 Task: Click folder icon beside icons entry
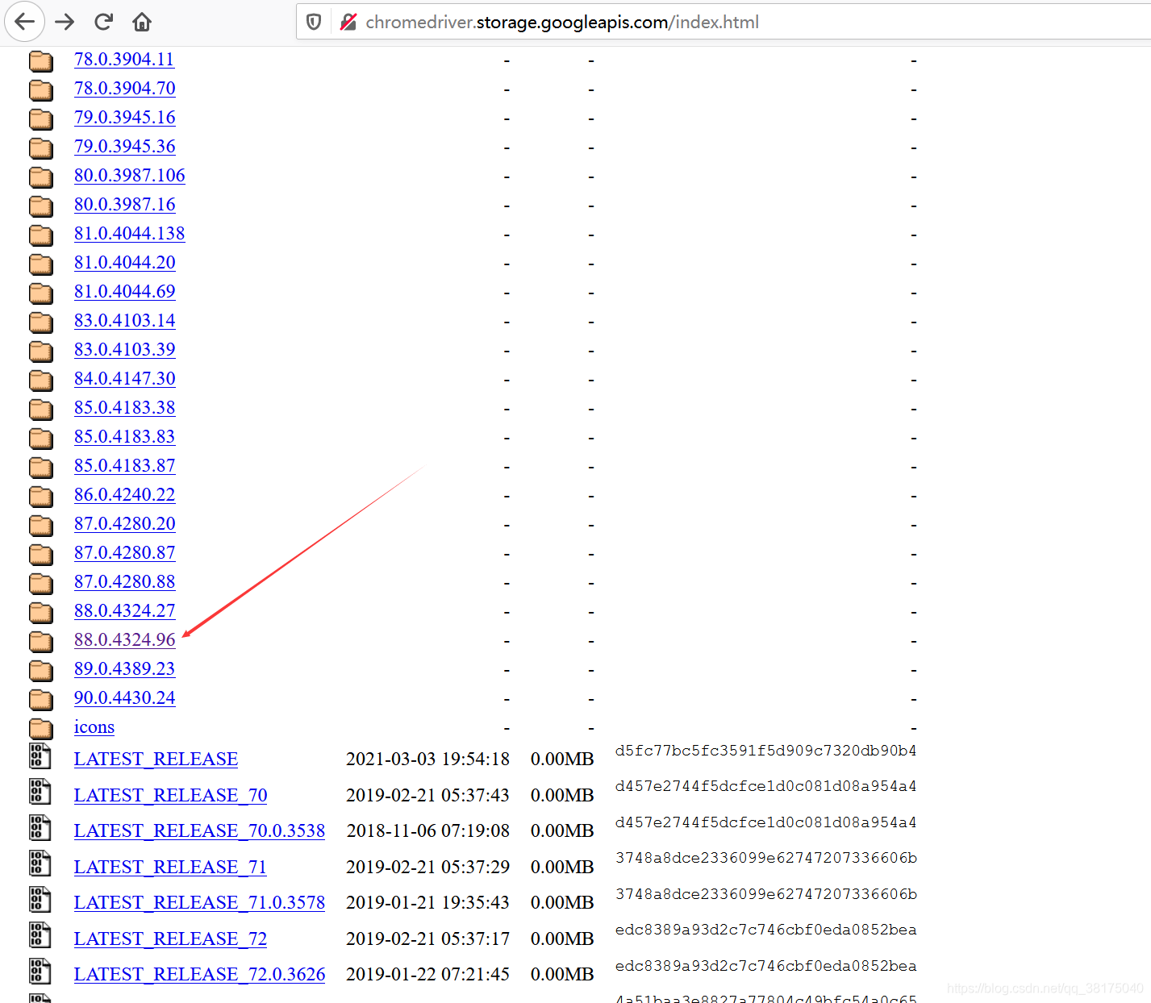[41, 728]
